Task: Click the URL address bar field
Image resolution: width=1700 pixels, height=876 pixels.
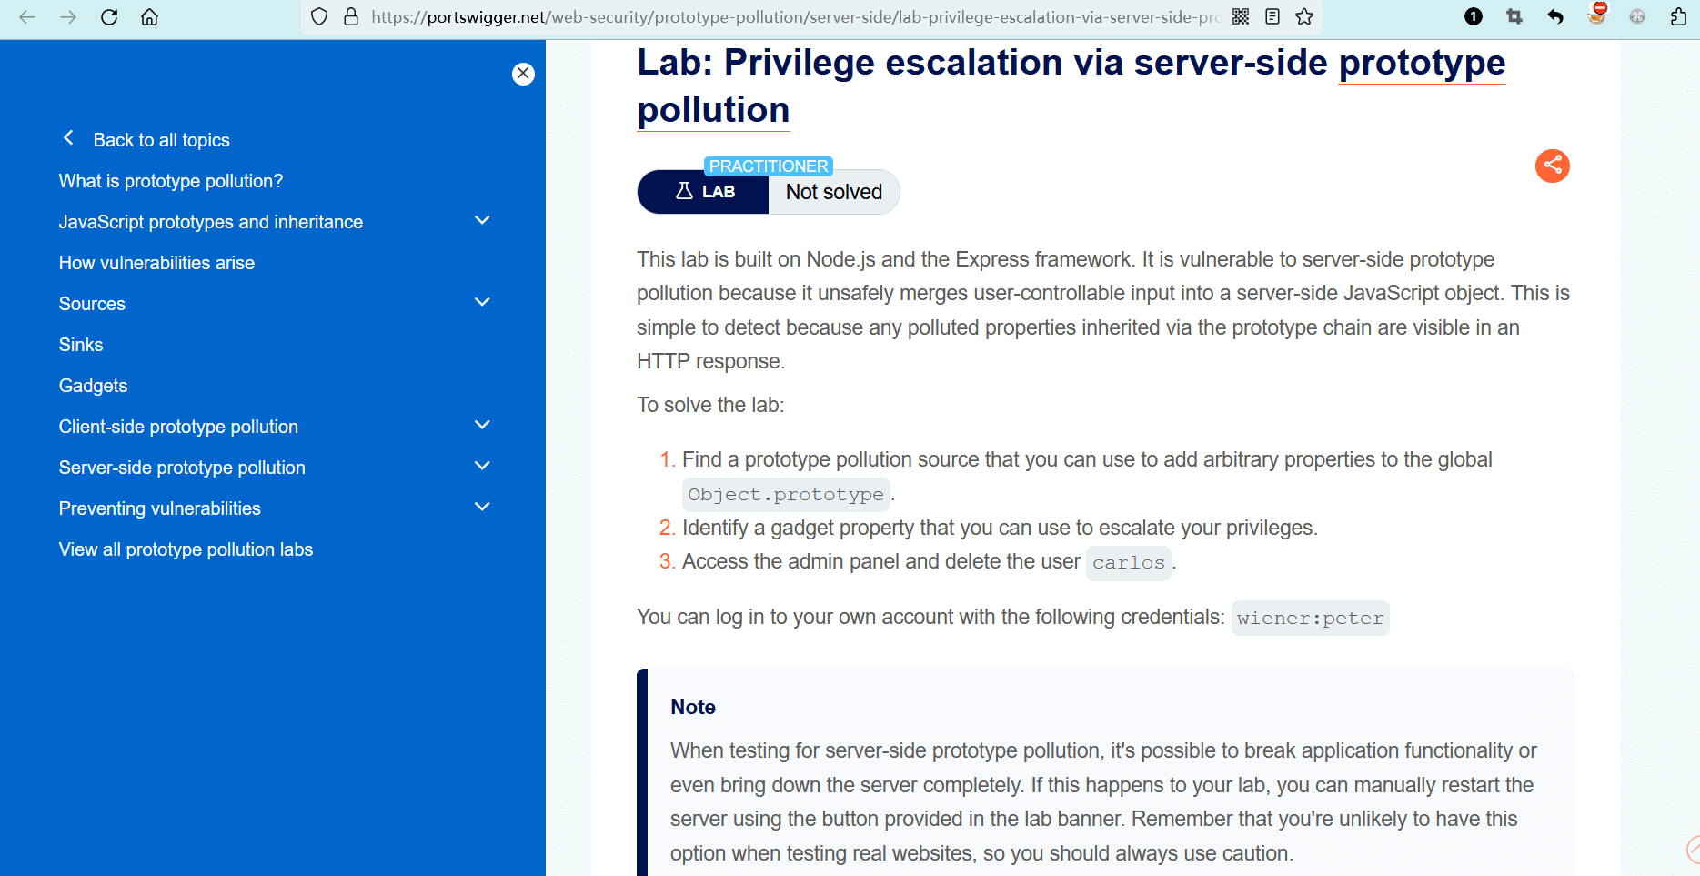Action: click(x=791, y=16)
